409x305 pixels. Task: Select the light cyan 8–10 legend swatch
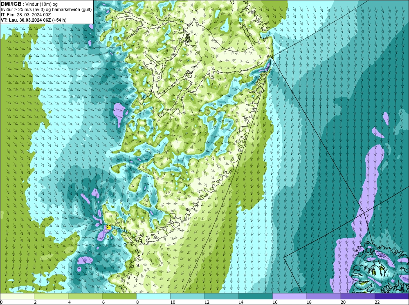coord(153,296)
